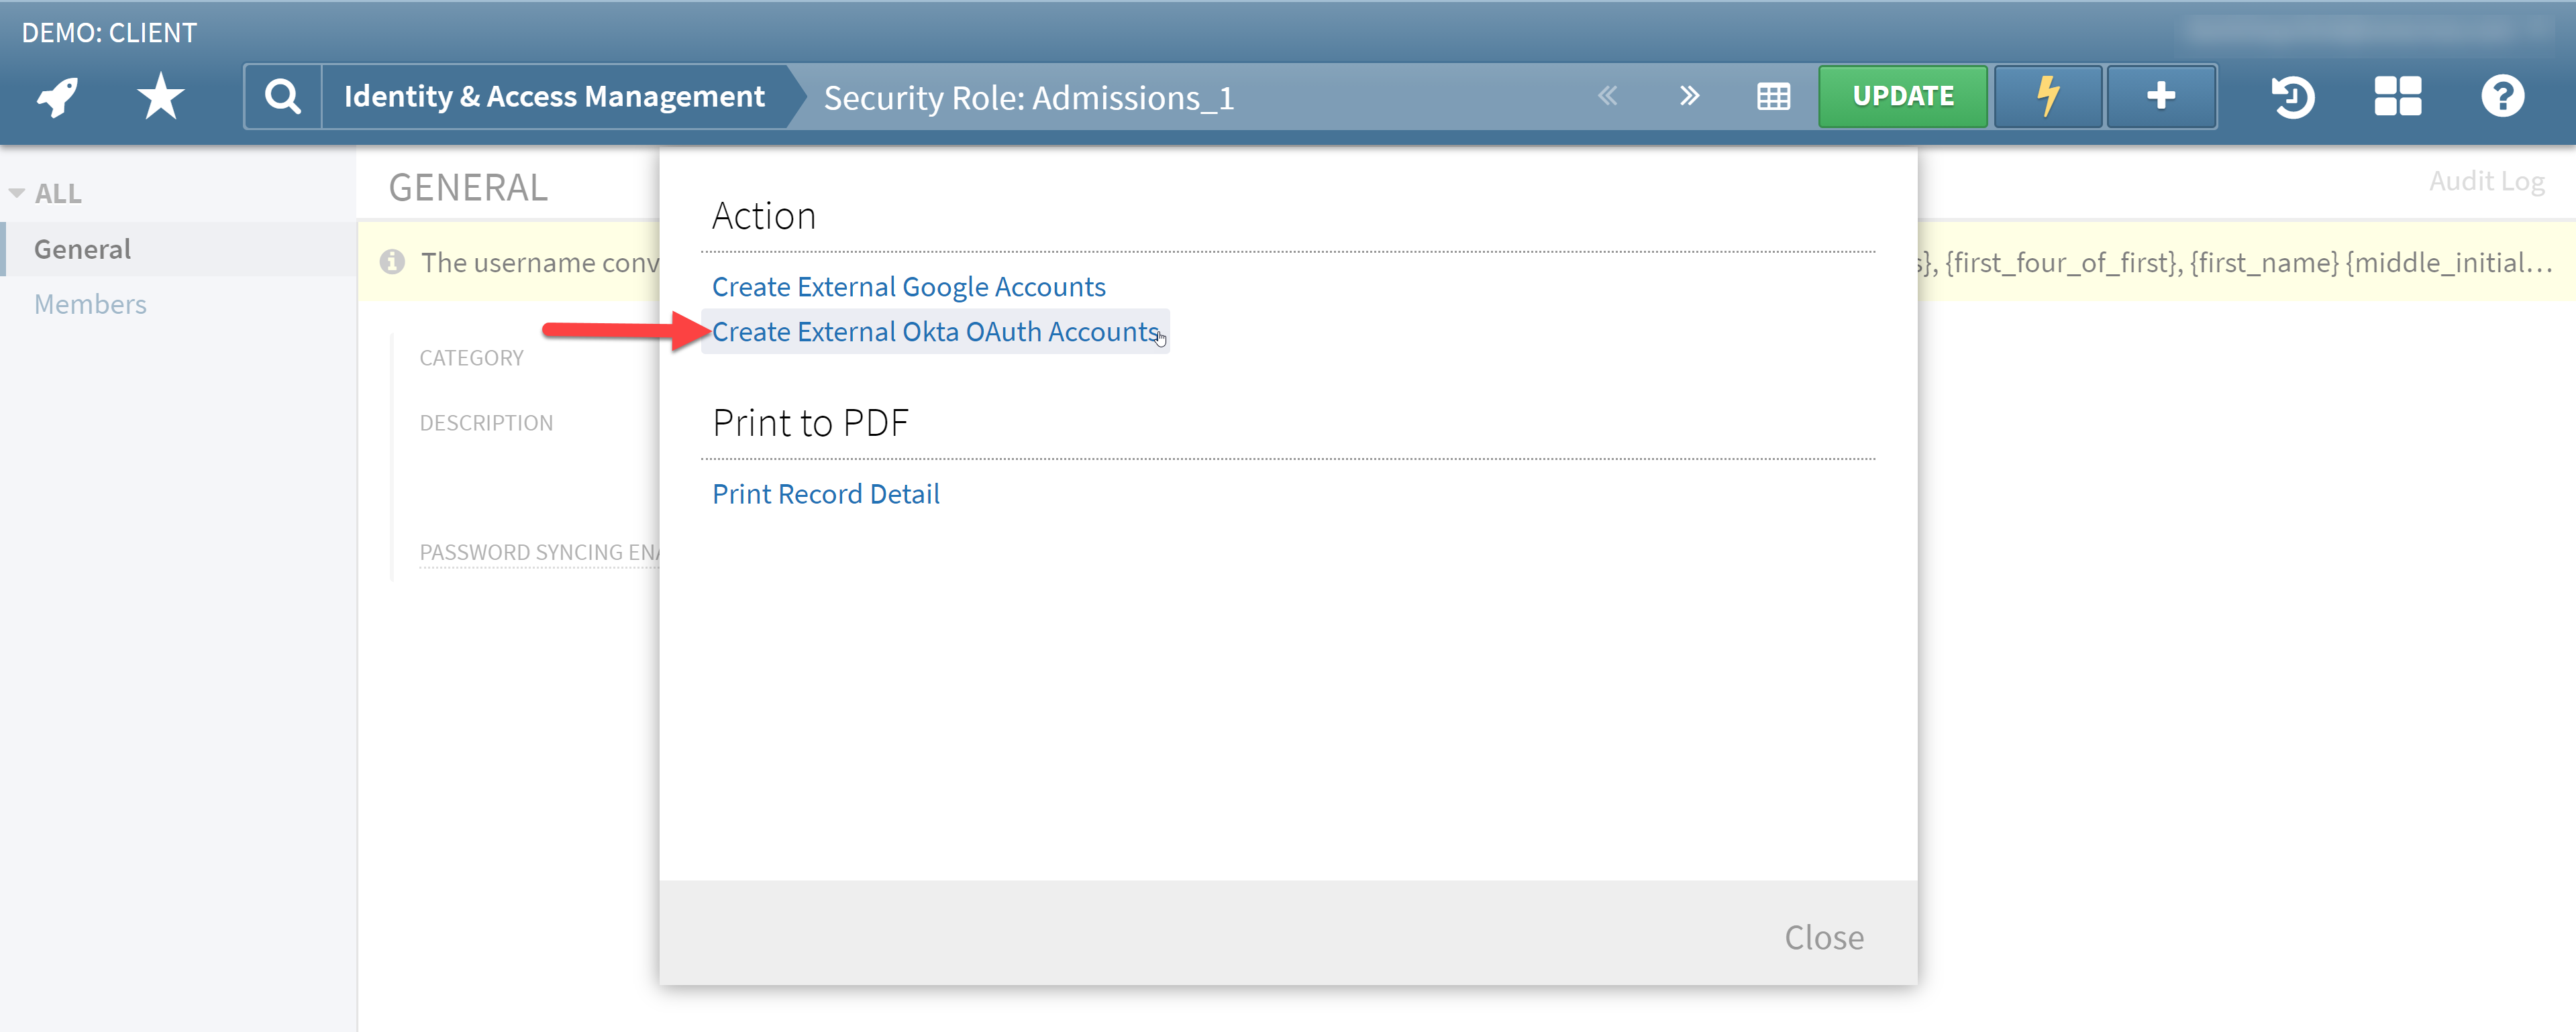Switch to the General sidebar item
Image resolution: width=2576 pixels, height=1032 pixels.
tap(83, 247)
